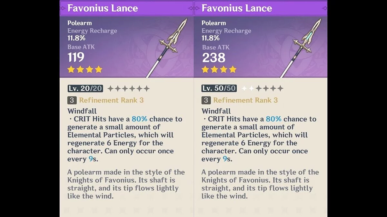Click the Base ATK value 119
The height and width of the screenshot is (217, 387).
[x=76, y=58]
